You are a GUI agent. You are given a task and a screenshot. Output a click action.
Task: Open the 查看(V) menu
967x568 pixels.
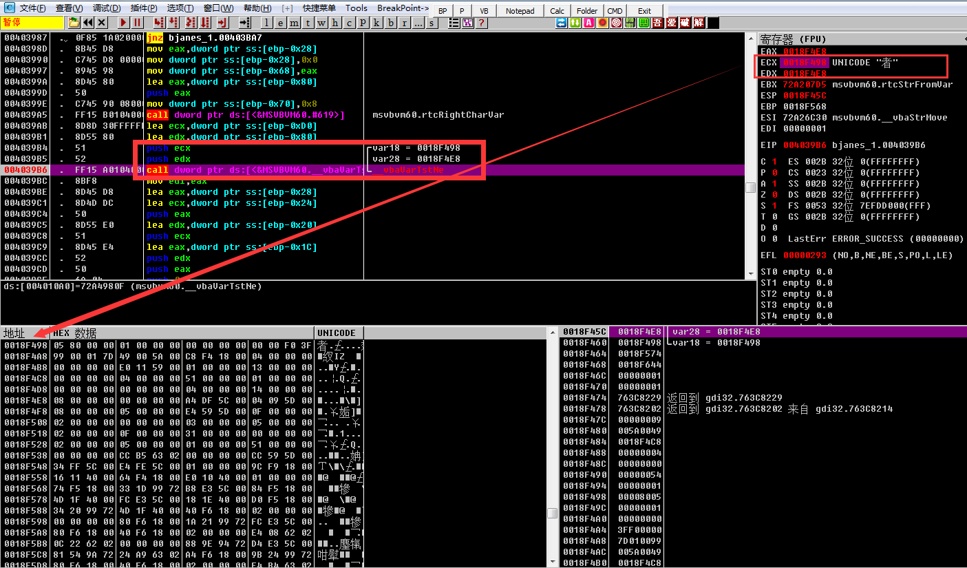tap(69, 8)
